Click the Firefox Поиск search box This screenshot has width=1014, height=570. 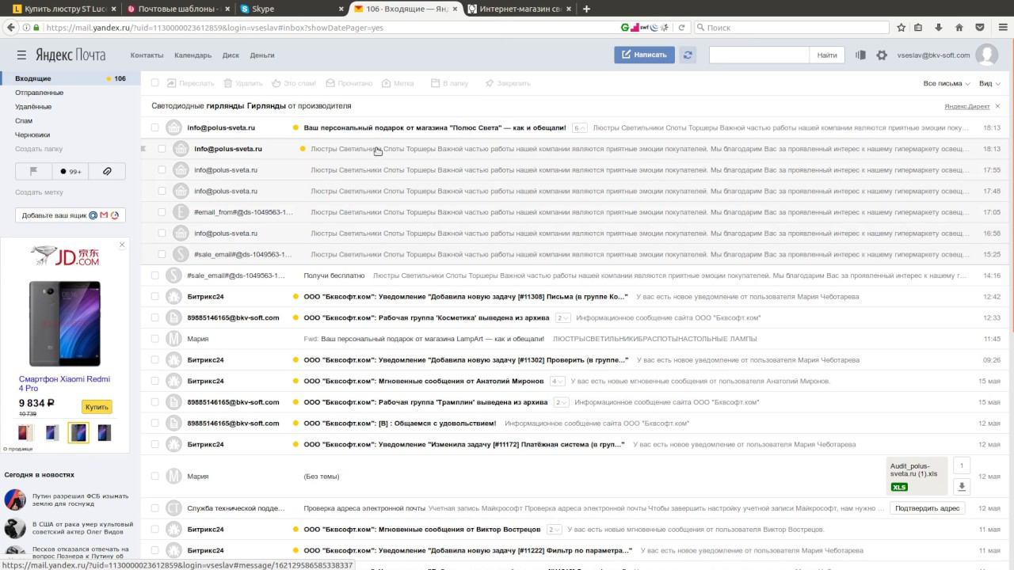click(x=791, y=28)
